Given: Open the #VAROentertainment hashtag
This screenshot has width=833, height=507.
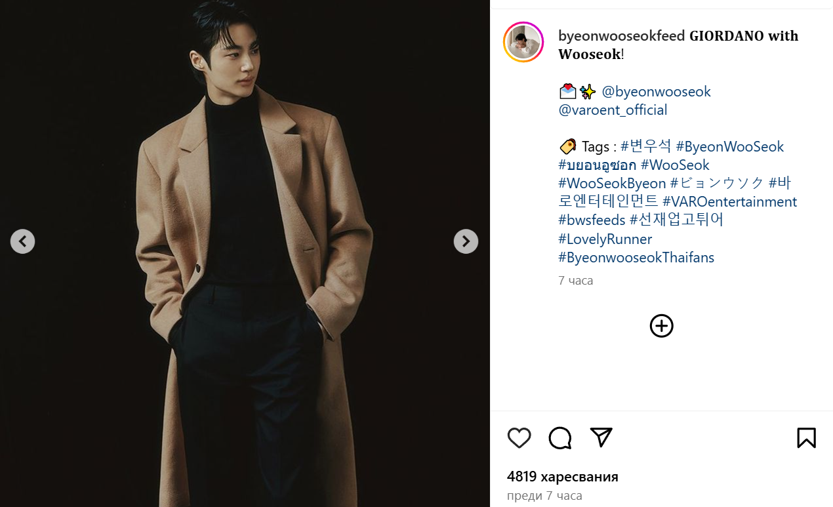Looking at the screenshot, I should [729, 202].
